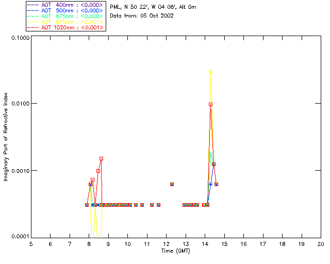Screen dimensions: 330x264
Task: Click the x-axis tick label 9
Action: coord(108,244)
